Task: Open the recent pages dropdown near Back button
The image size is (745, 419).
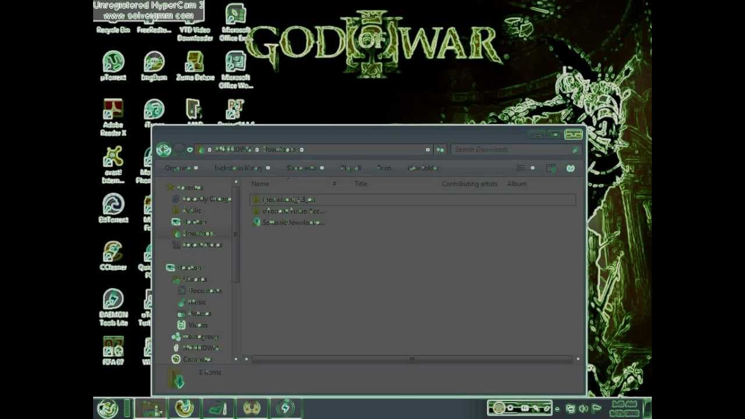Action: coord(190,150)
